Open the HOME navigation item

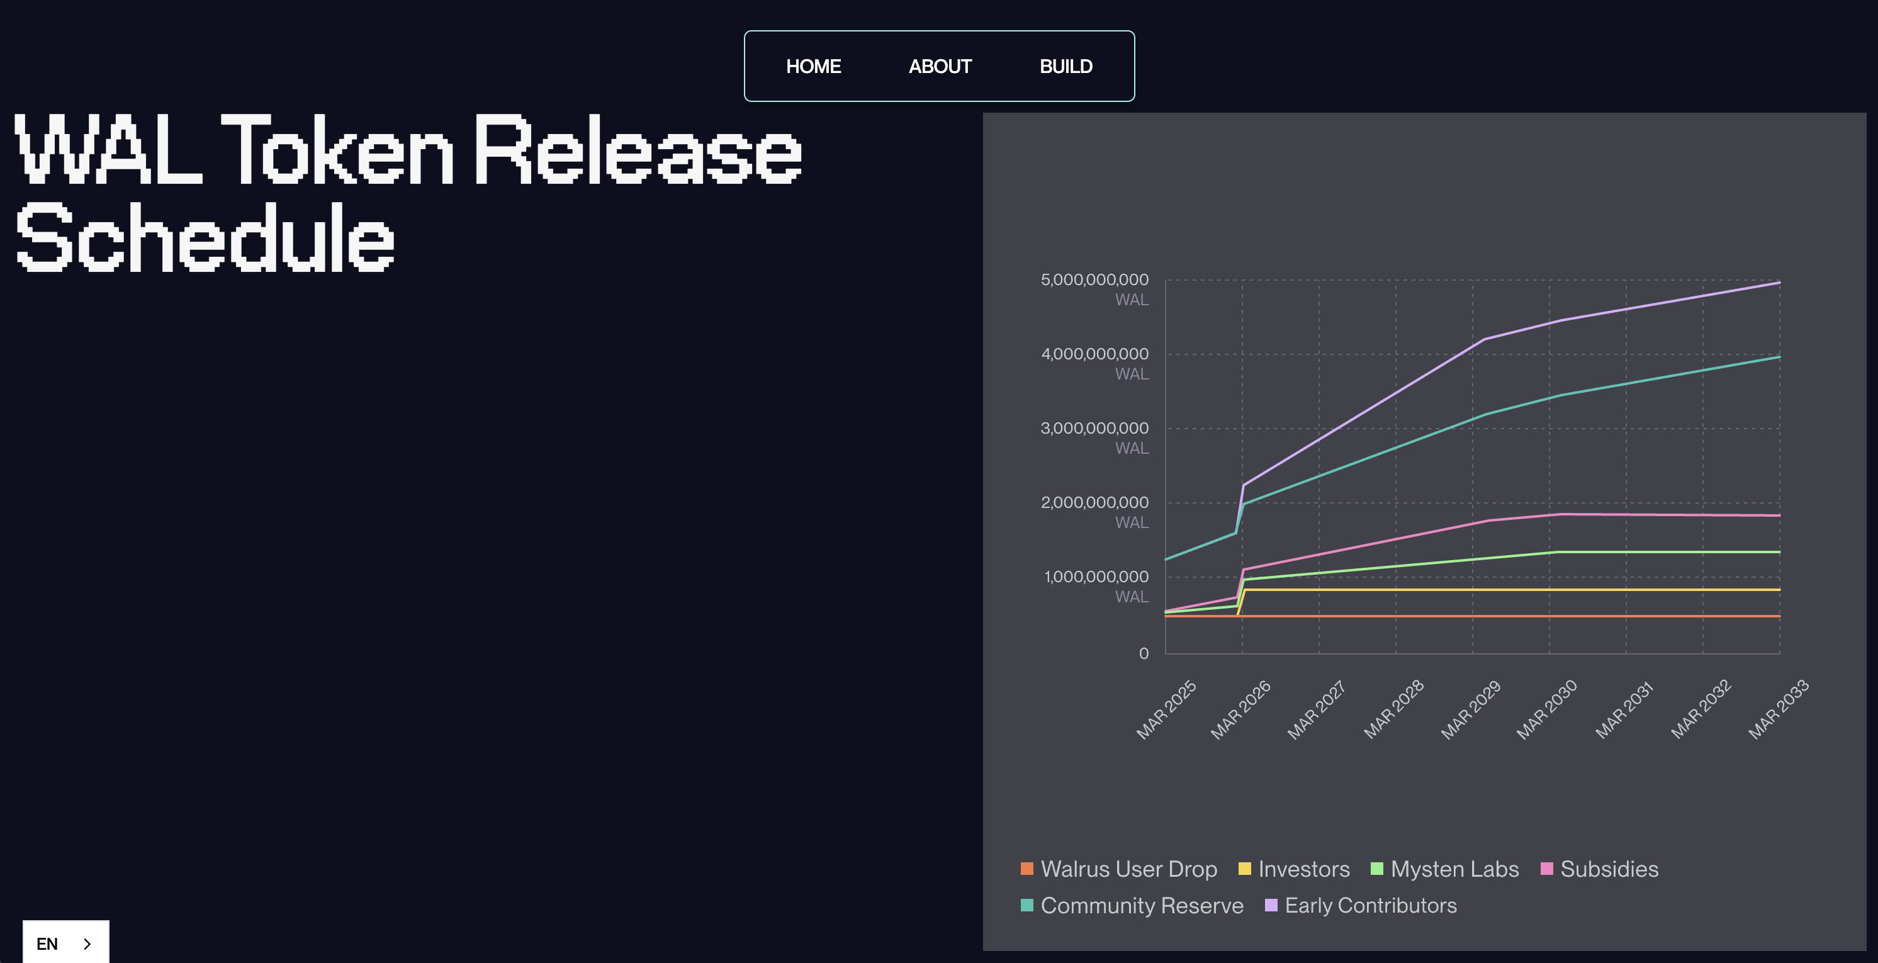813,66
